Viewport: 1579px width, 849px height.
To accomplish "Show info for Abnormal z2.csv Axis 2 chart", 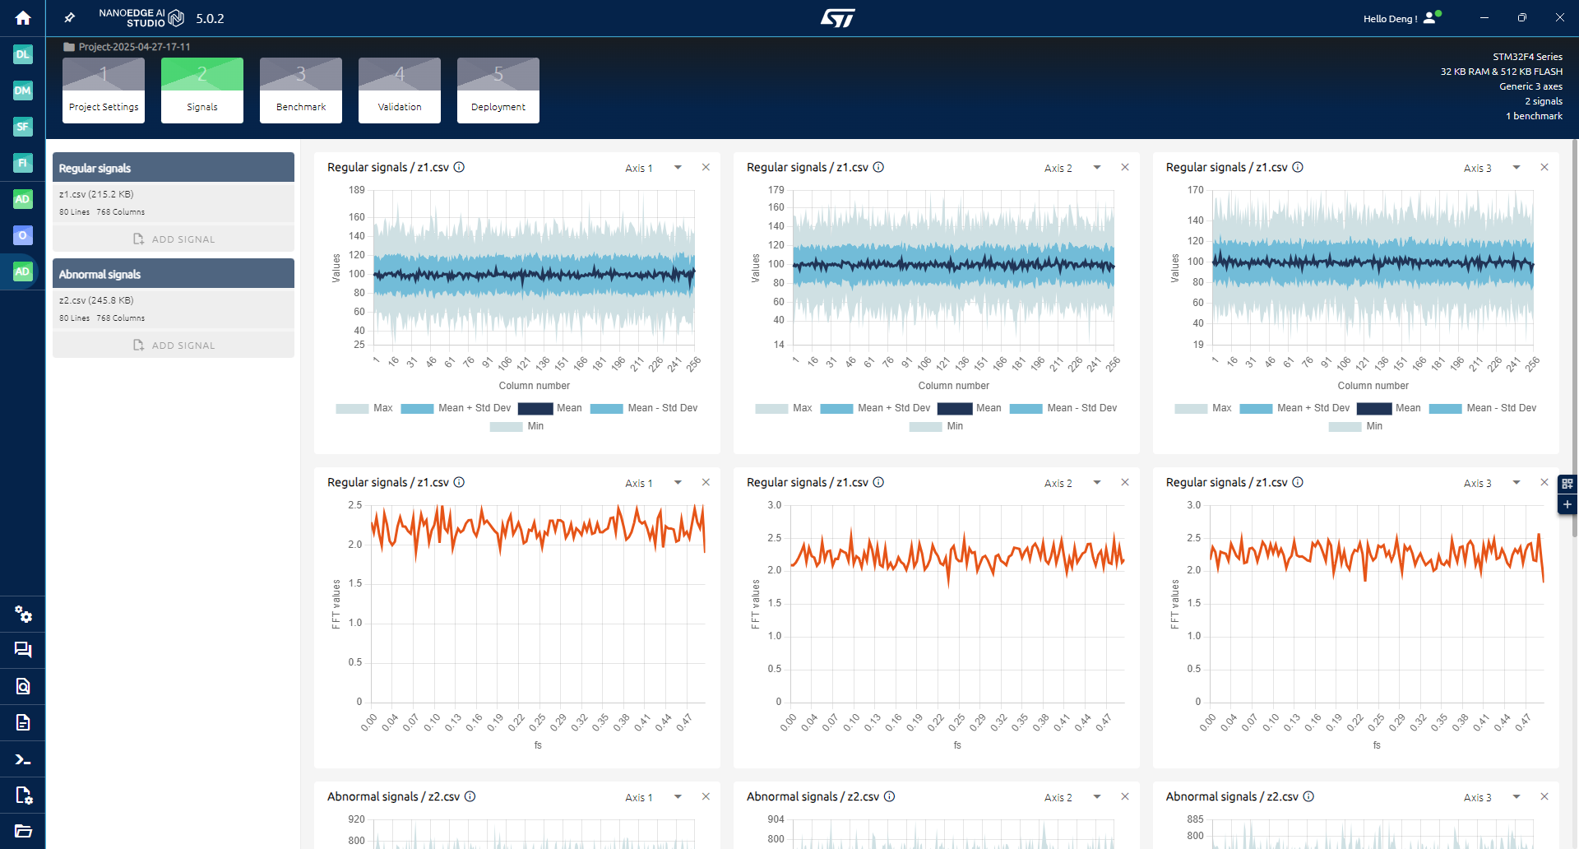I will [890, 796].
